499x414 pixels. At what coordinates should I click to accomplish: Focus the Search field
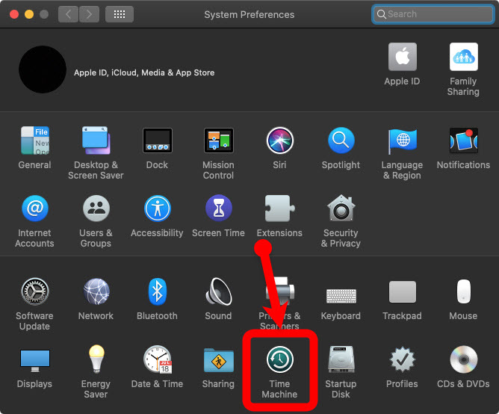pyautogui.click(x=433, y=14)
